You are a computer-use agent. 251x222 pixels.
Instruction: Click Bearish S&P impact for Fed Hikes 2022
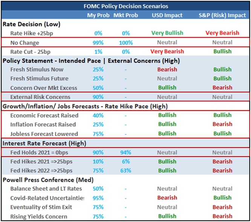222,171
